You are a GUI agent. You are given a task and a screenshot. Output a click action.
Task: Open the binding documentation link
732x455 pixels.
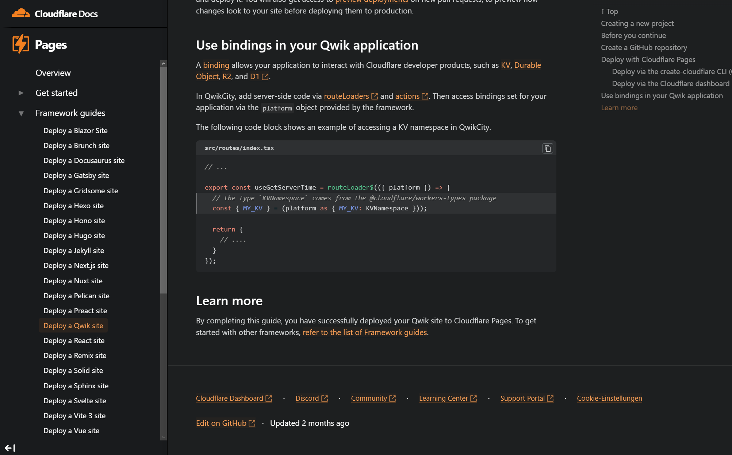point(216,65)
